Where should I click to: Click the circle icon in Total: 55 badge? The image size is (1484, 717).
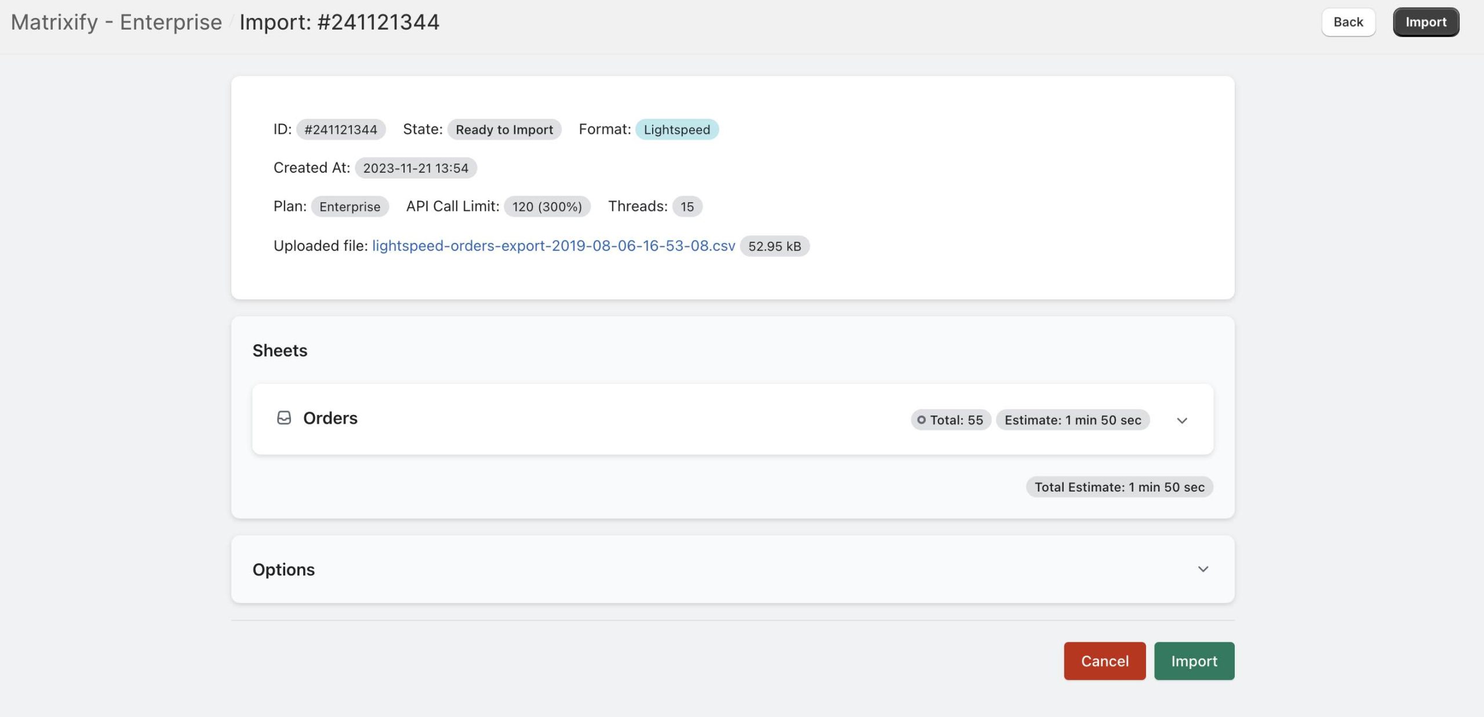click(x=921, y=420)
